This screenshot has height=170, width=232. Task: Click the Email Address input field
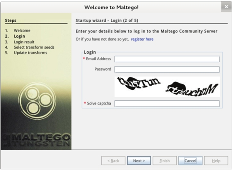click(x=167, y=59)
